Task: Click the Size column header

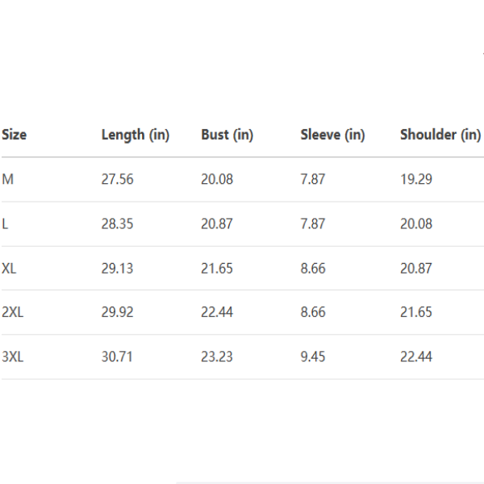Action: click(x=15, y=135)
